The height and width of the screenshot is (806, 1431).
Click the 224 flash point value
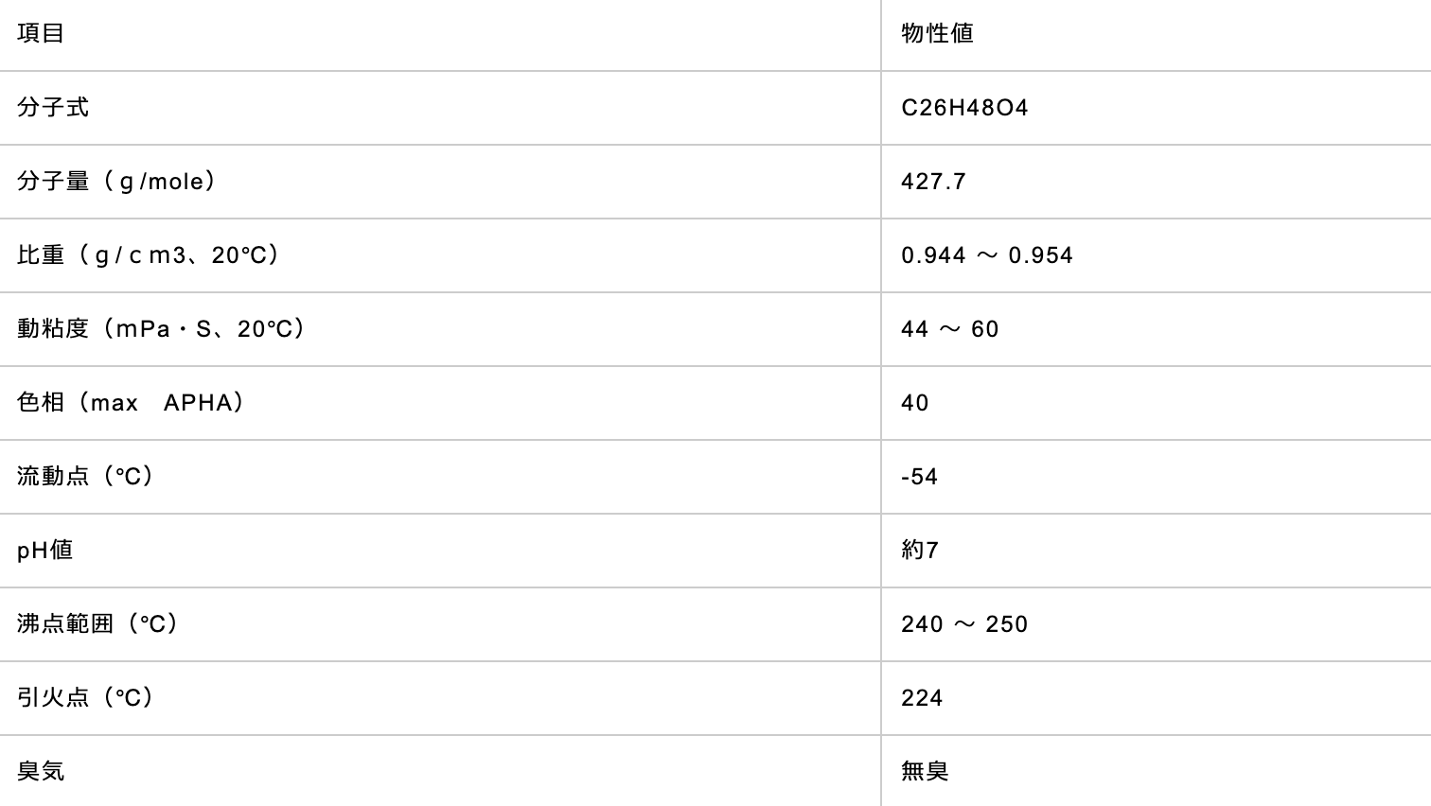point(922,698)
